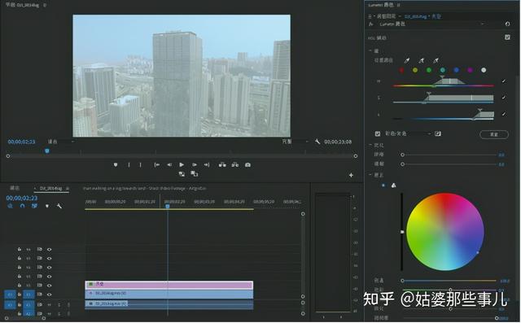The width and height of the screenshot is (521, 323).
Task: Click the Export Frame camera icon
Action: [x=247, y=164]
